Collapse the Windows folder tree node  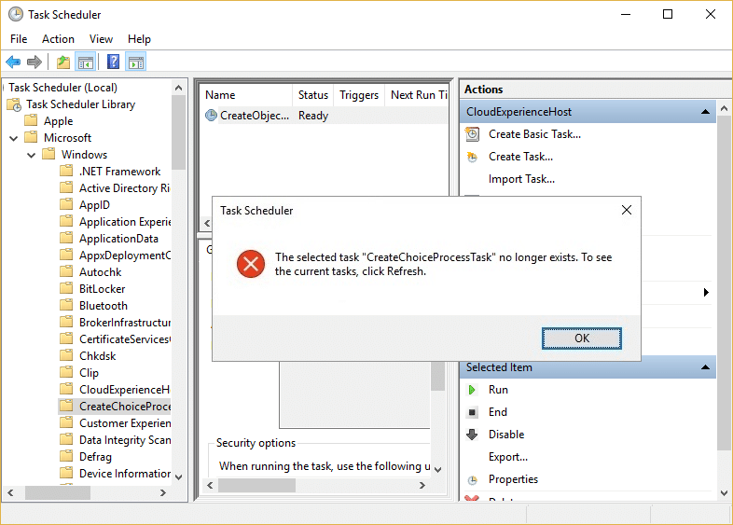tap(32, 155)
